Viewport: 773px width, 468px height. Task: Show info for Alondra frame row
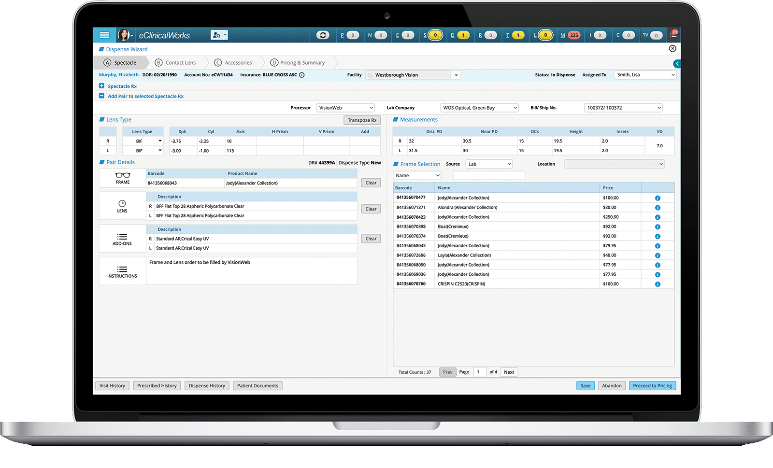[x=658, y=208]
